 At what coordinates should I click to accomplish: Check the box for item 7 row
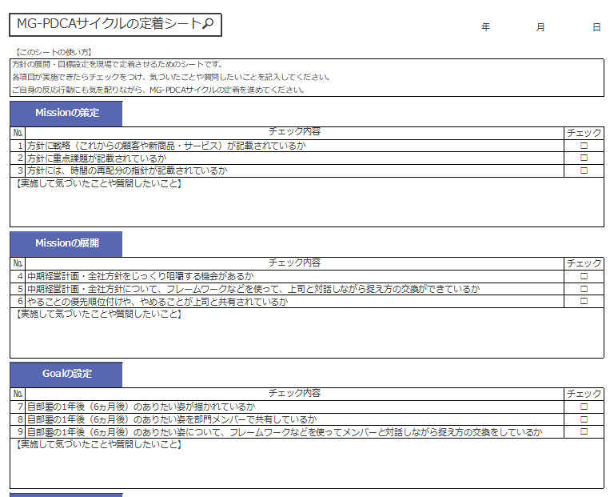584,407
